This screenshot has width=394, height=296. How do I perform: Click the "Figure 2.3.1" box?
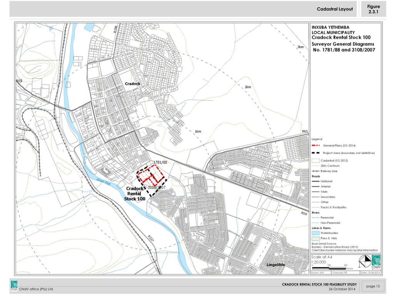tap(373, 9)
